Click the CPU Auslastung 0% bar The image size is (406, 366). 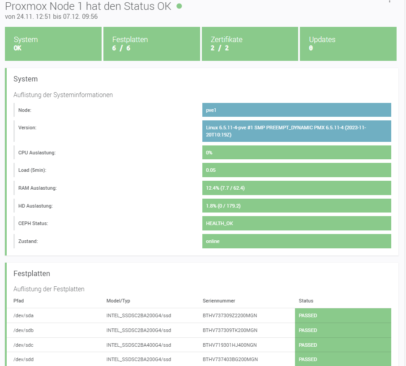(x=296, y=153)
